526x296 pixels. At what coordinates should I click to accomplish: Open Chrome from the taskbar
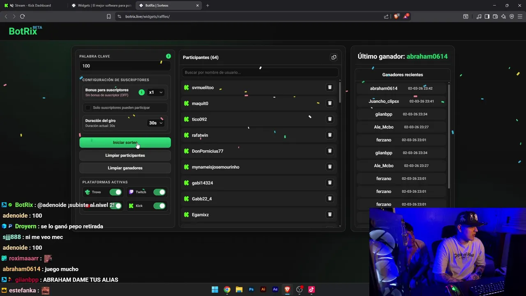pyautogui.click(x=227, y=289)
